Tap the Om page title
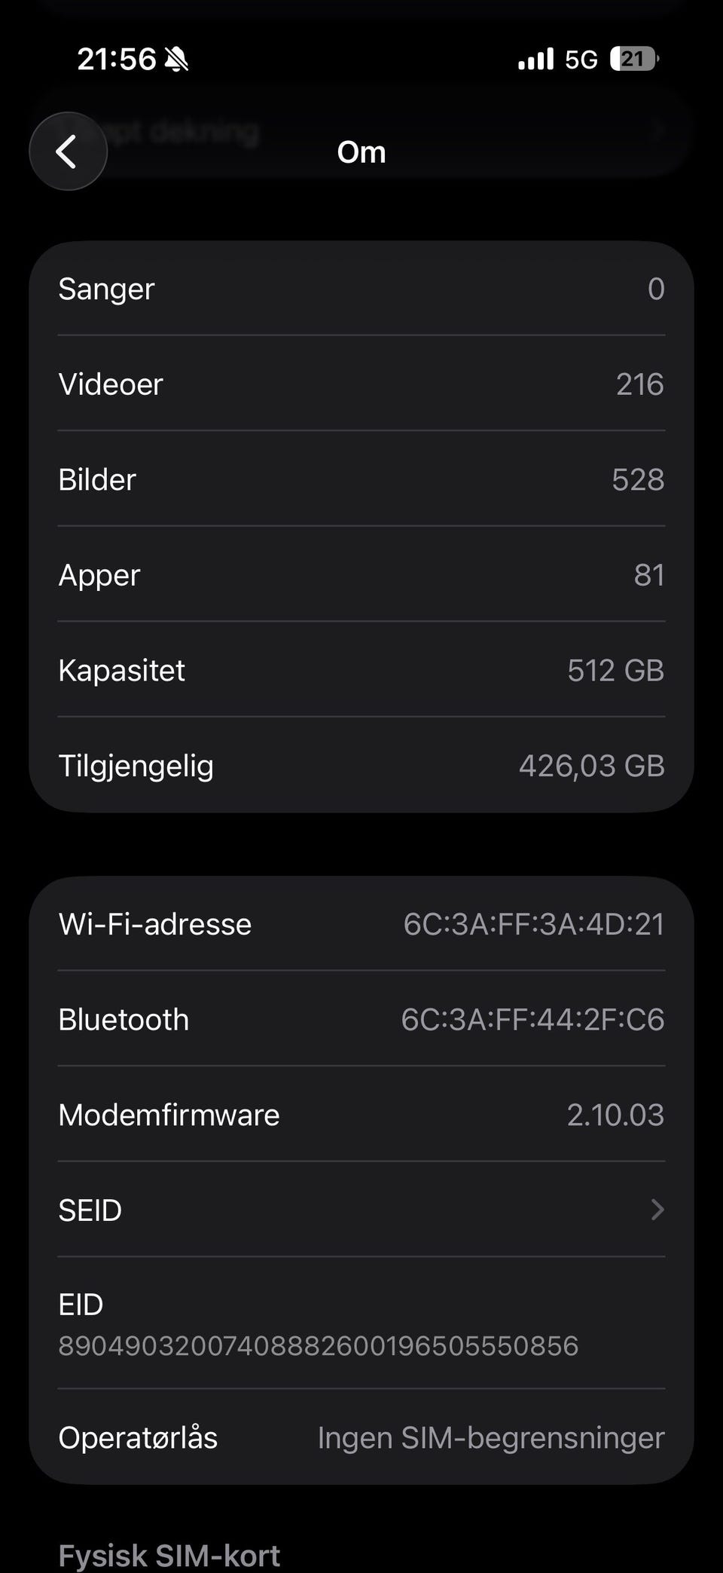Image resolution: width=723 pixels, height=1573 pixels. (x=361, y=152)
